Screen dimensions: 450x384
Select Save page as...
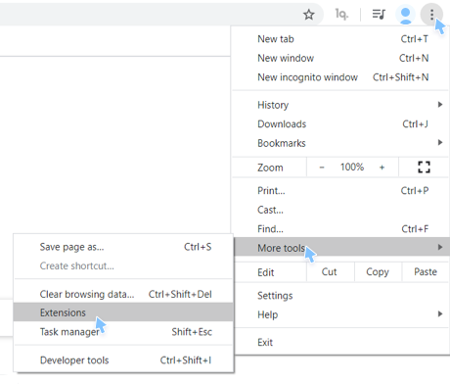(x=123, y=247)
